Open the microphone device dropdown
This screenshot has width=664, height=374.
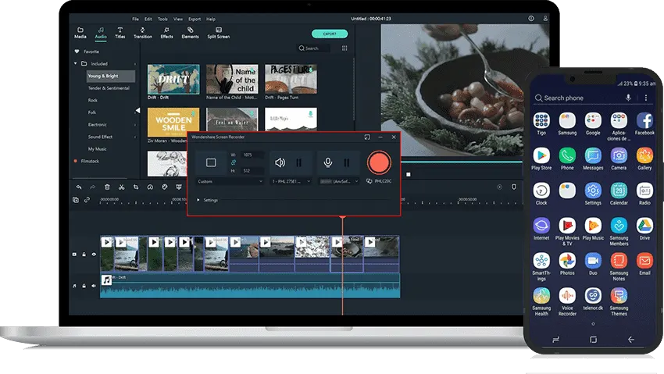click(339, 181)
